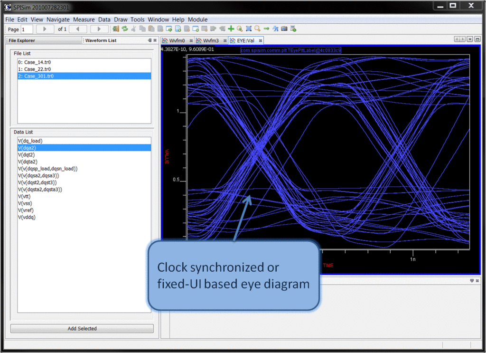This screenshot has height=353, width=486.
Task: Maximize the waveform editor panel
Action: pos(477,39)
